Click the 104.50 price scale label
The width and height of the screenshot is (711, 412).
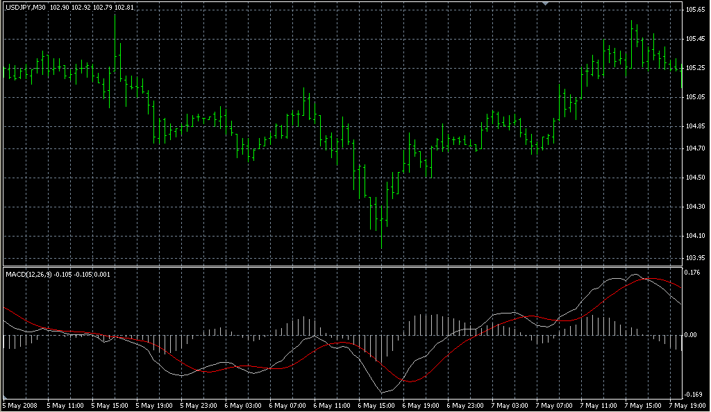[695, 178]
